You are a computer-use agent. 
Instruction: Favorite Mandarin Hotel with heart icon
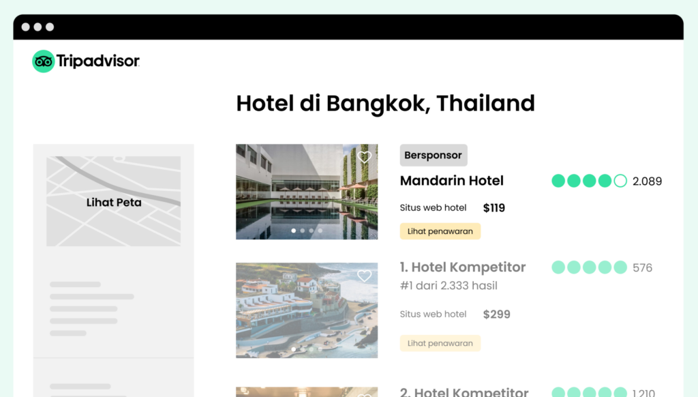[x=364, y=157]
